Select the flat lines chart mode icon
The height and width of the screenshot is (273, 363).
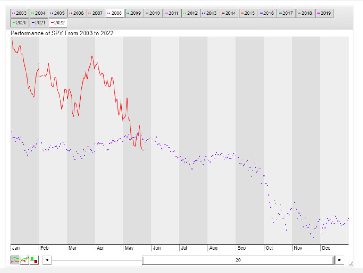tap(15, 260)
